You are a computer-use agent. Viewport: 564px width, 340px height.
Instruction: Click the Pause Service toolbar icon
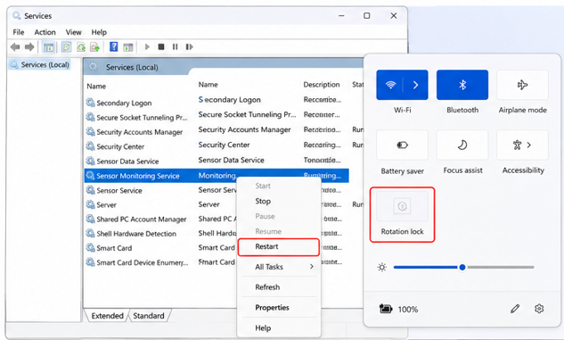(x=176, y=46)
